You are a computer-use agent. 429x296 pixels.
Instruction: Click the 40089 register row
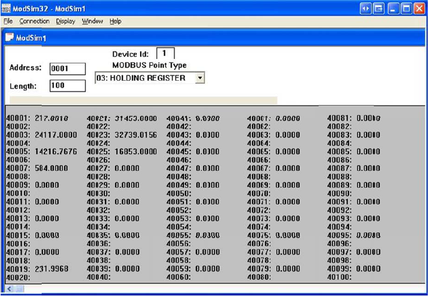tap(354, 185)
